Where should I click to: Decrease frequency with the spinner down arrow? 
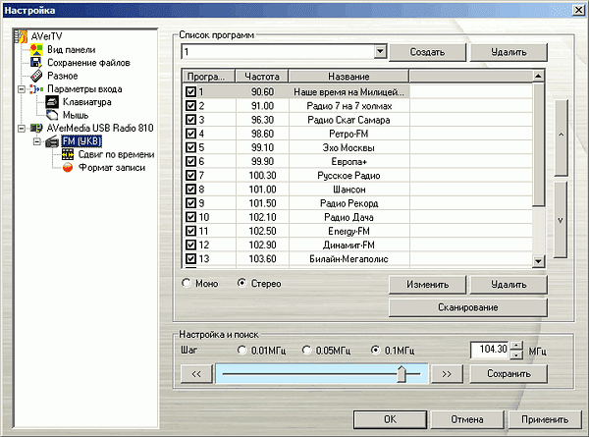[x=517, y=355]
